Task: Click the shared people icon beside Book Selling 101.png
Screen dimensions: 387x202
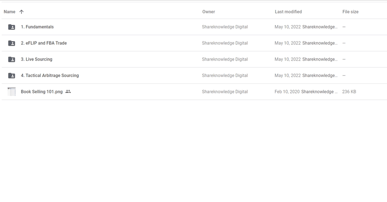Action: coord(68,92)
